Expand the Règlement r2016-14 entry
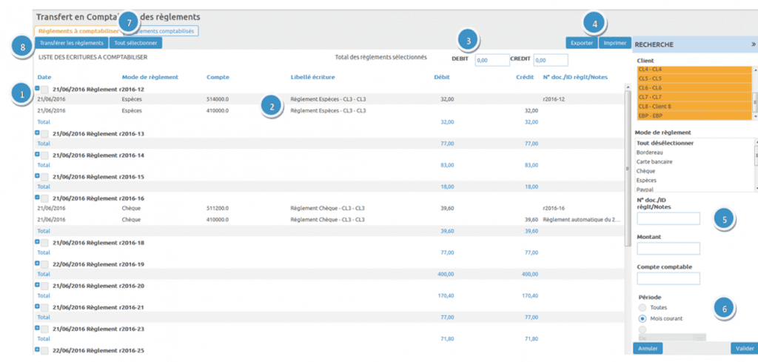Image resolution: width=758 pixels, height=362 pixels. click(x=37, y=154)
